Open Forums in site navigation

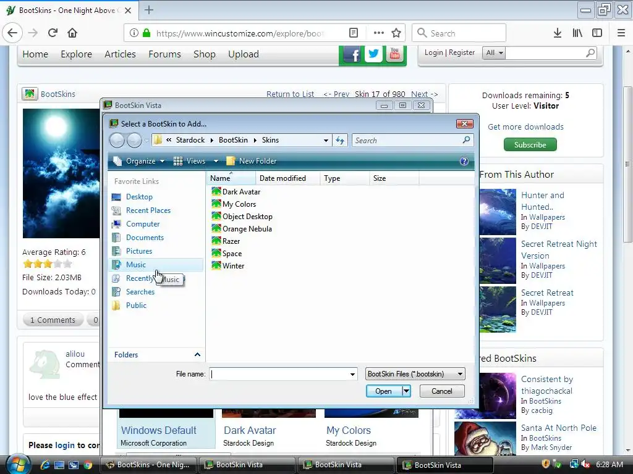point(164,54)
